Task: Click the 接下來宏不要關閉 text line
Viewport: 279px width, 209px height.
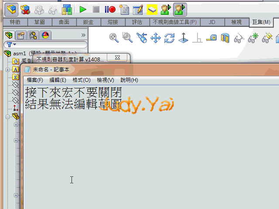Action: tap(74, 92)
